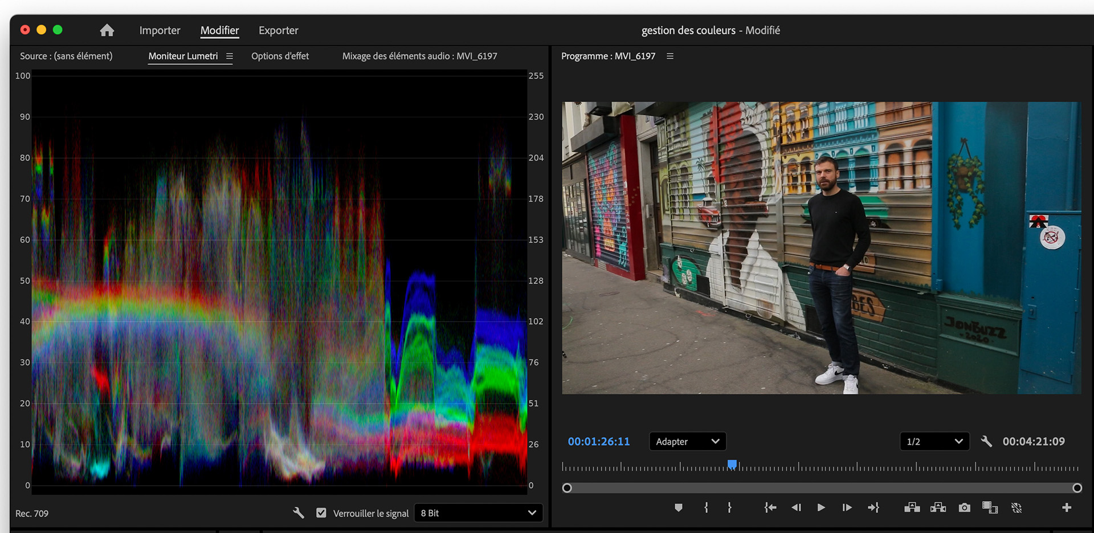Toggle the proxy icon in the transport bar
Viewport: 1094px width, 533px height.
click(x=1016, y=507)
